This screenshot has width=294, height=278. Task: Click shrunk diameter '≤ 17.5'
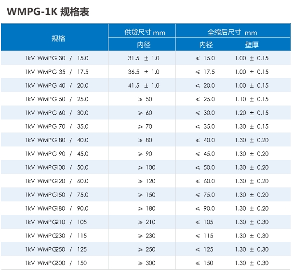205,72
